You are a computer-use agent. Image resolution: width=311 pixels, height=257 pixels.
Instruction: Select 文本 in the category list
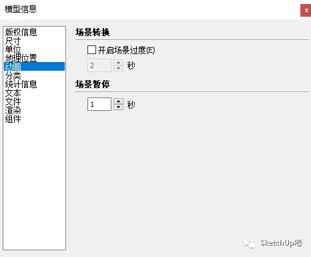13,93
